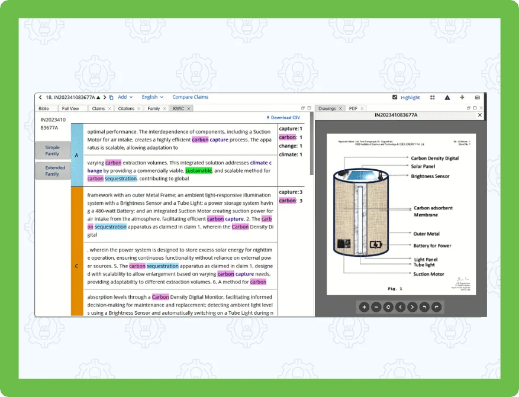The height and width of the screenshot is (397, 519).
Task: Close the Claims tab
Action: coord(109,108)
